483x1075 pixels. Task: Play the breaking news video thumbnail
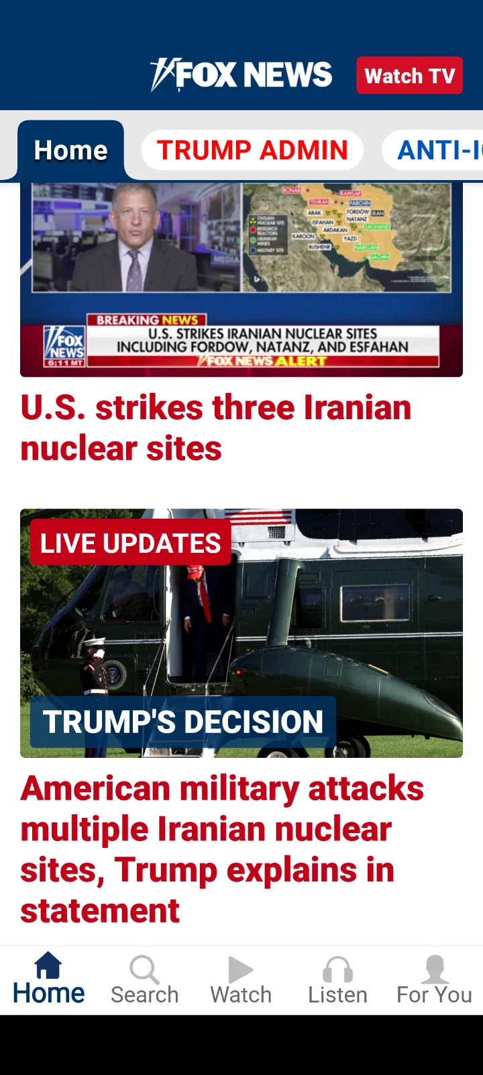(241, 279)
